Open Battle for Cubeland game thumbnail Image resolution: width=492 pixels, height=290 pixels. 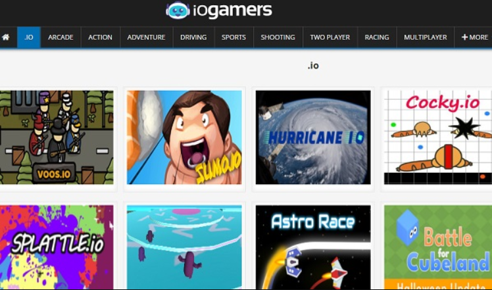[x=438, y=247]
